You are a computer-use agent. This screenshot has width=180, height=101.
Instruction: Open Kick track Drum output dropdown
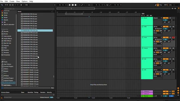click(157, 44)
